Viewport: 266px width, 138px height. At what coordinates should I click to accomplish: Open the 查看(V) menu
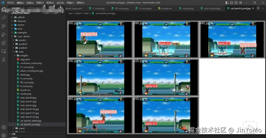40,3
